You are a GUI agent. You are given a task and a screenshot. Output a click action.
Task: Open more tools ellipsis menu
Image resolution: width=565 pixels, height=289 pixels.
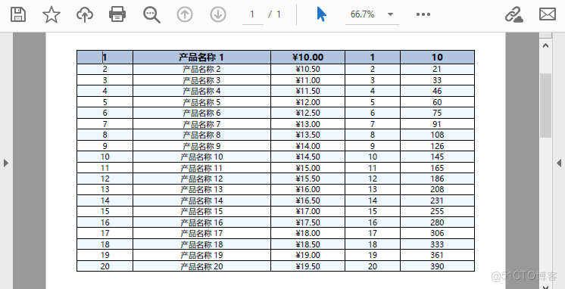pyautogui.click(x=423, y=14)
